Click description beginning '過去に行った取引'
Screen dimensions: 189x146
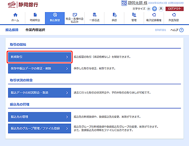112,93
